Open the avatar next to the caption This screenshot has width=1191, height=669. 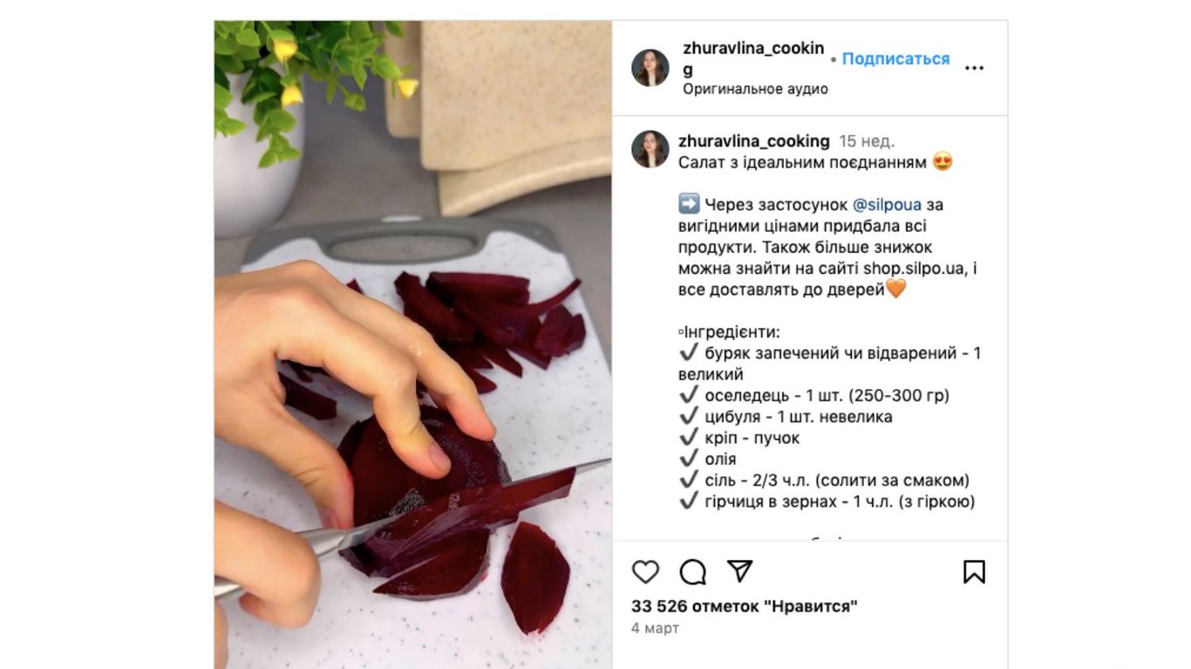650,149
